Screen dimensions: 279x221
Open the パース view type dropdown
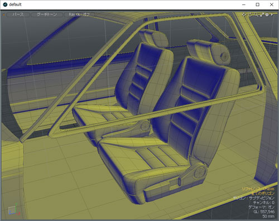coord(18,15)
